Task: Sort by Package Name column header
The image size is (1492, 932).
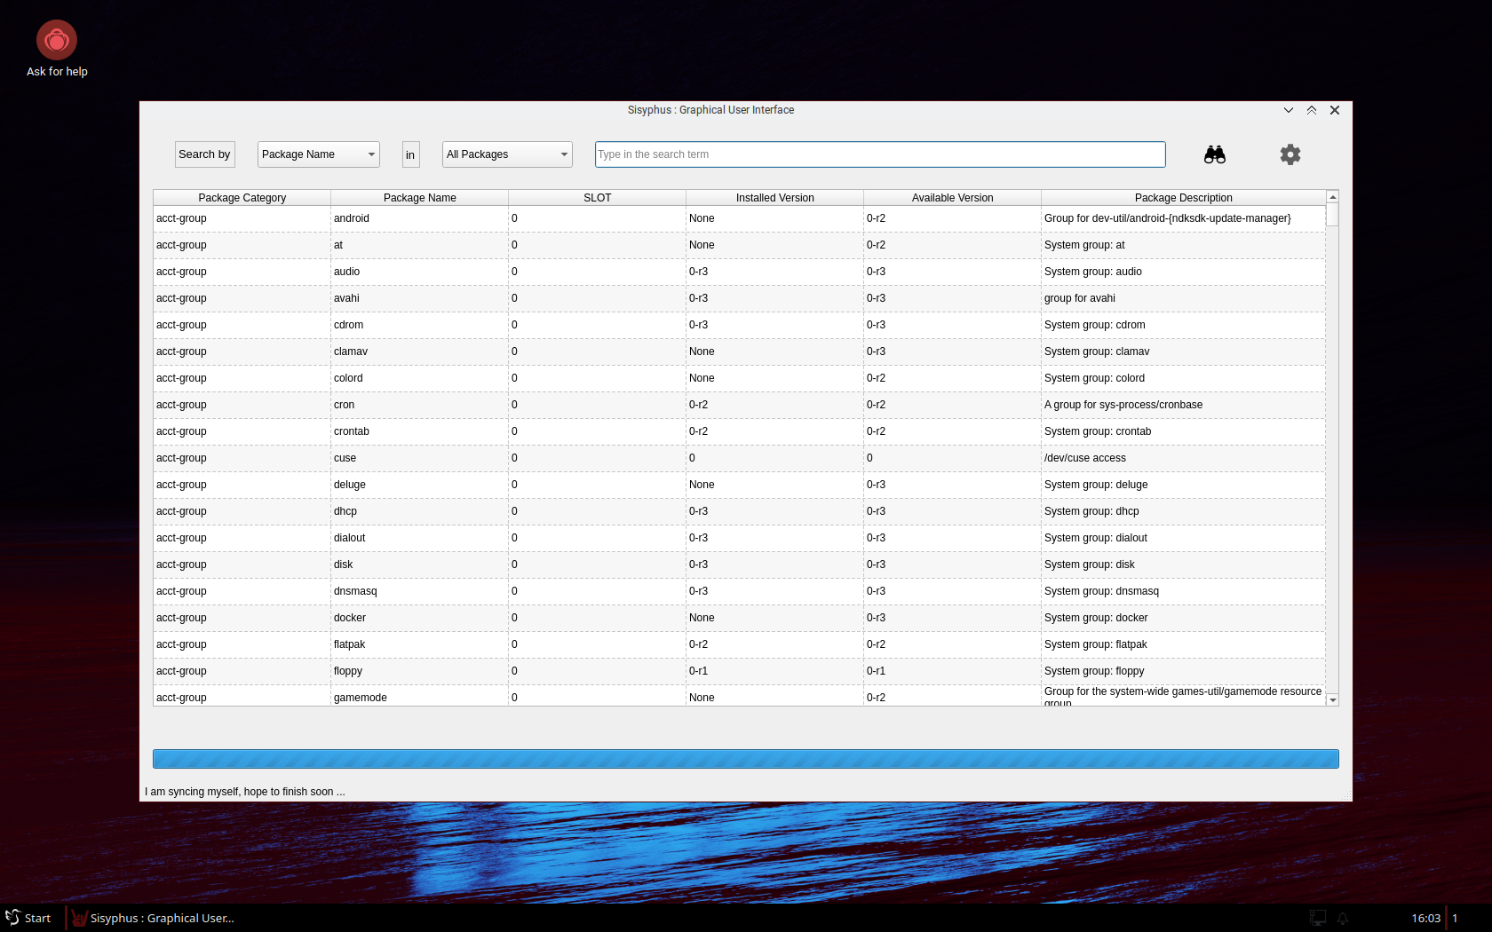Action: click(x=420, y=198)
